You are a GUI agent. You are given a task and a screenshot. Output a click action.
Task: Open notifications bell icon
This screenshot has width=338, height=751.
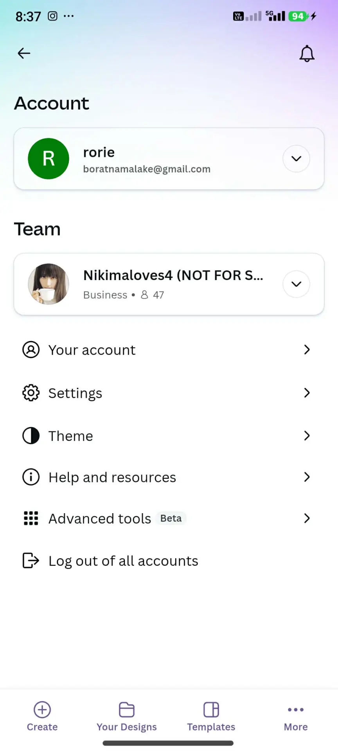coord(307,54)
